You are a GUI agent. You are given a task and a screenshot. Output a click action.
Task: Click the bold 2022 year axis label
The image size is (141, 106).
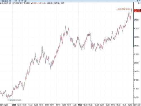(14, 105)
